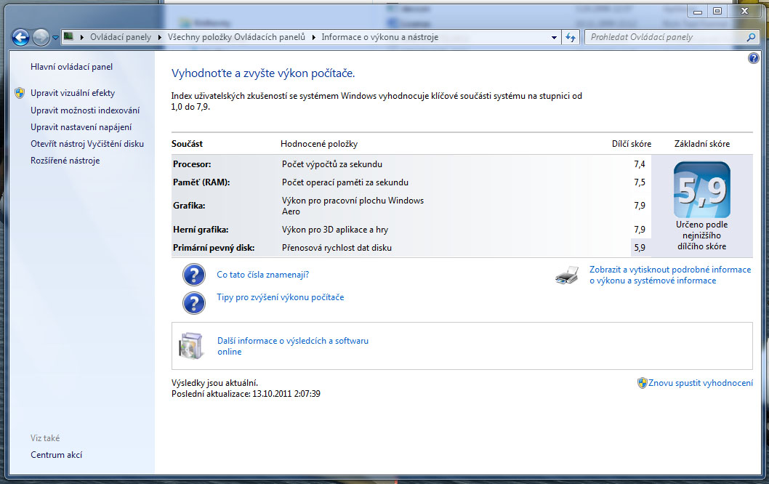Image resolution: width=769 pixels, height=484 pixels.
Task: Click 'Počet výpočtů za sekundu' text
Action: (x=332, y=164)
